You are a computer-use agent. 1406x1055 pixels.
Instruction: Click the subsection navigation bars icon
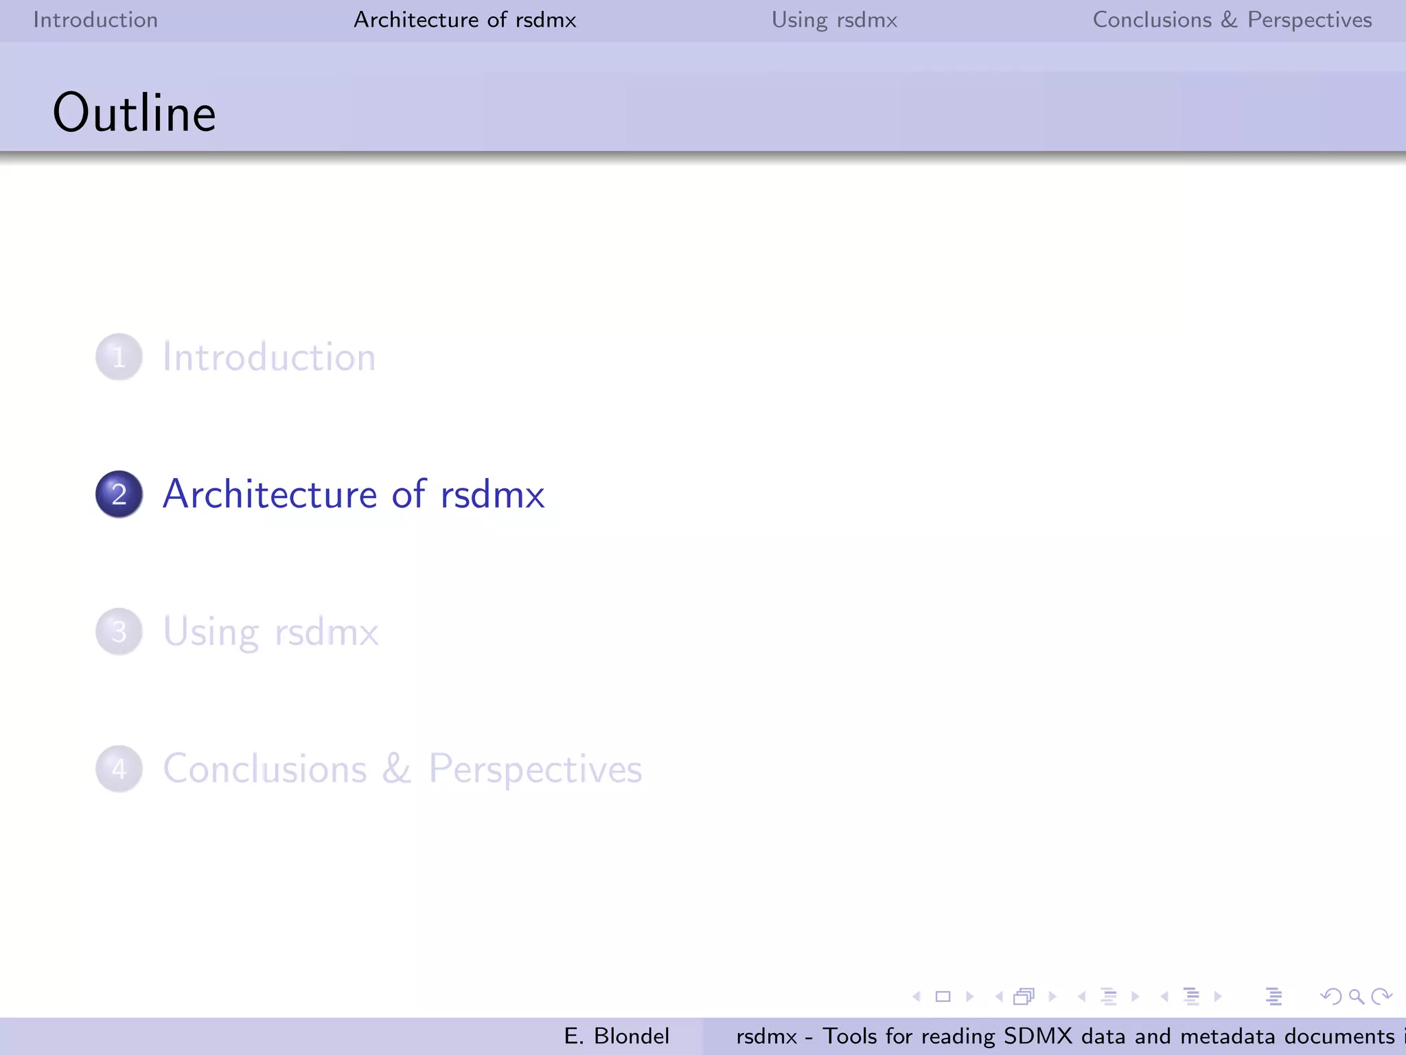(x=1109, y=997)
